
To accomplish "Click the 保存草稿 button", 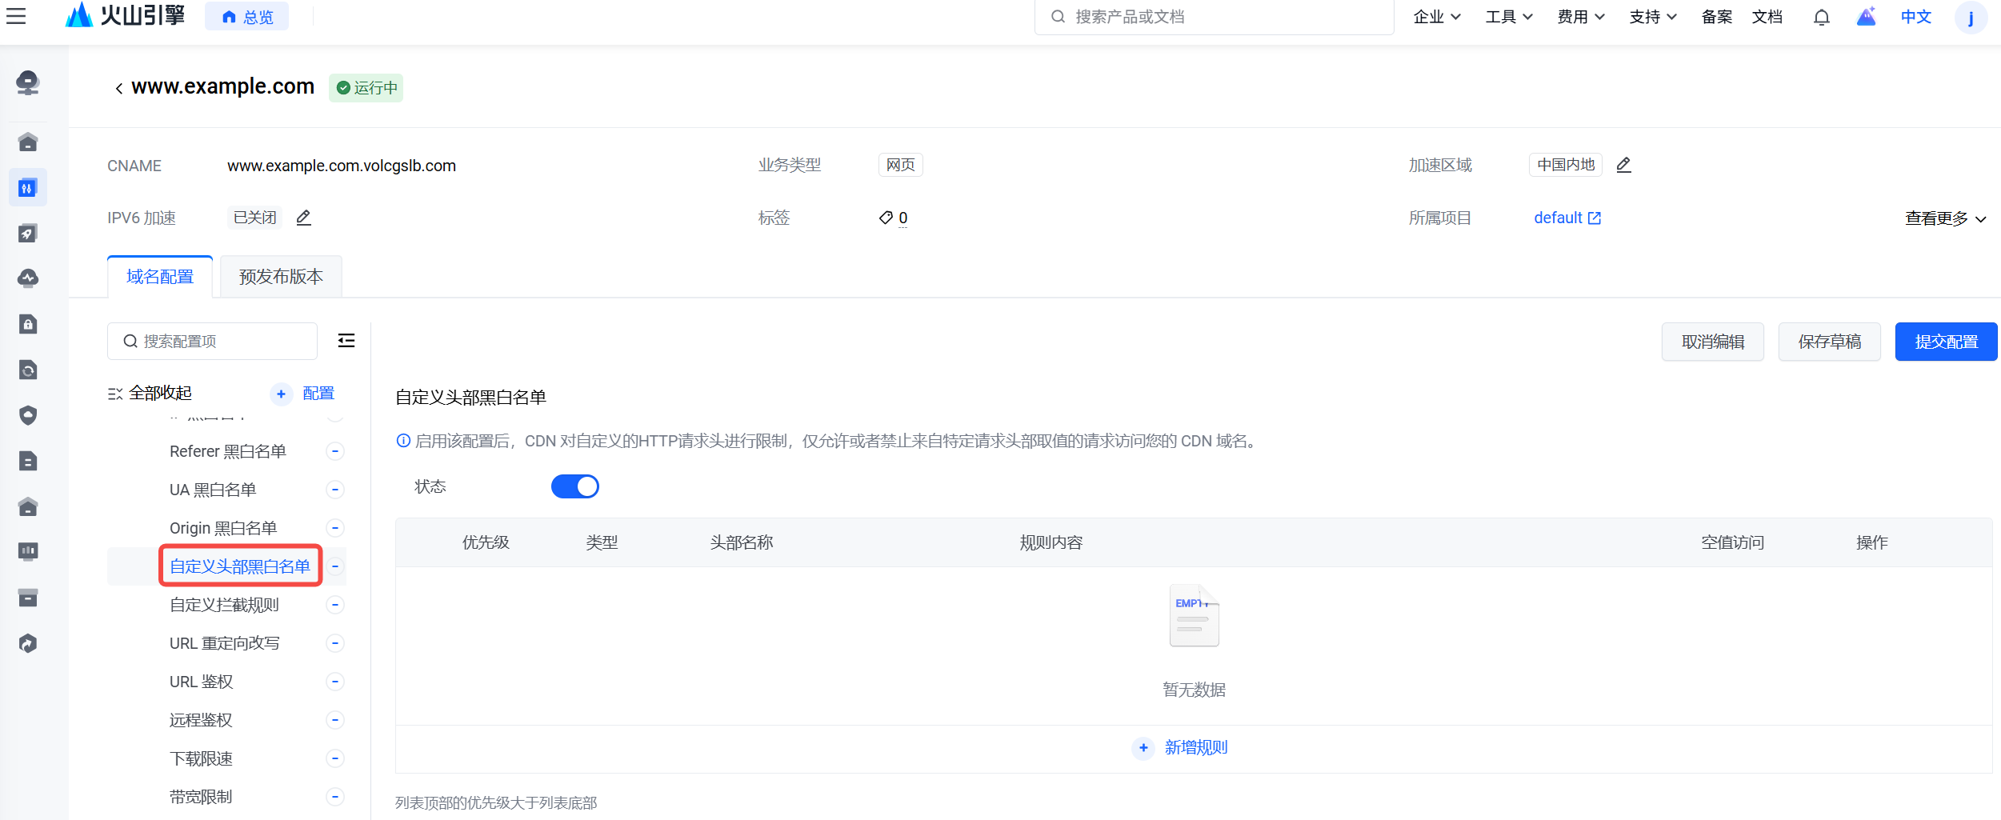I will 1829,342.
